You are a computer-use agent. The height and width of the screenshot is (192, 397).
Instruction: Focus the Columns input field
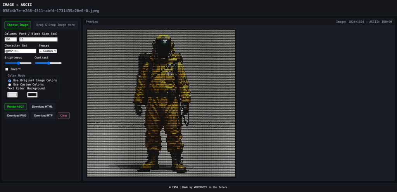coord(10,39)
